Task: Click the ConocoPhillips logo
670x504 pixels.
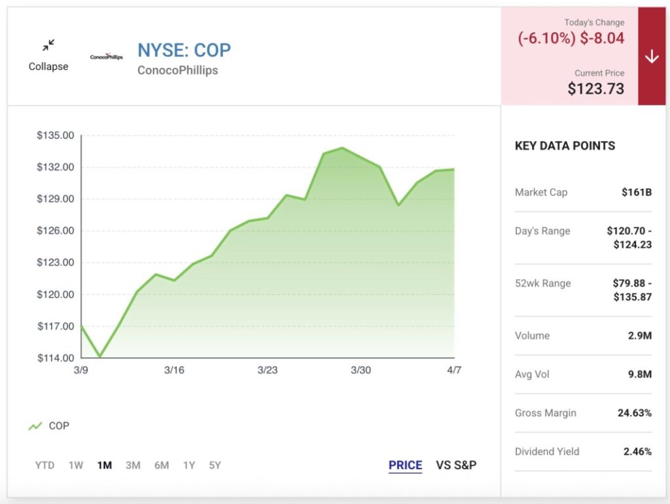Action: (106, 57)
